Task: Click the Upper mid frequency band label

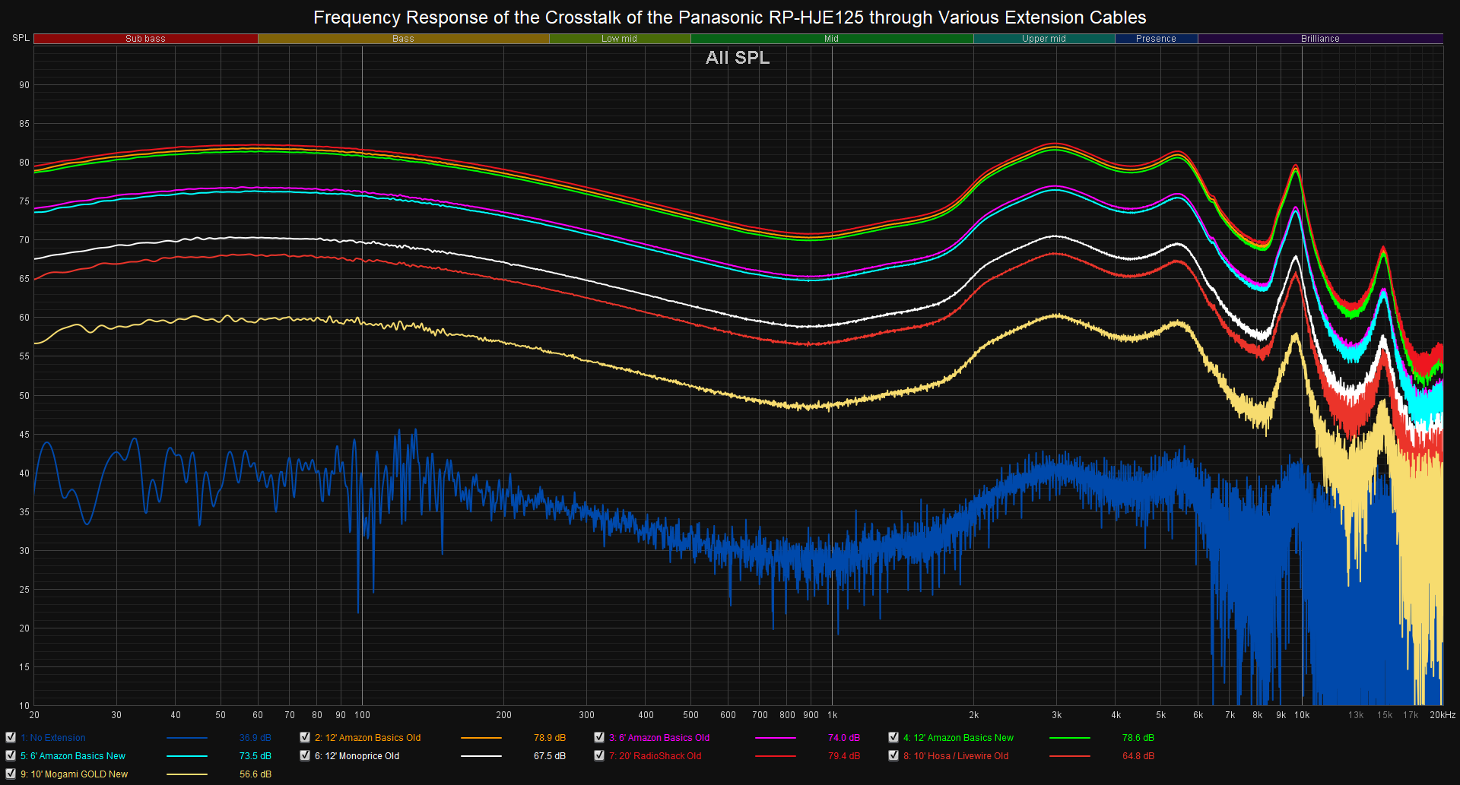Action: click(1043, 39)
